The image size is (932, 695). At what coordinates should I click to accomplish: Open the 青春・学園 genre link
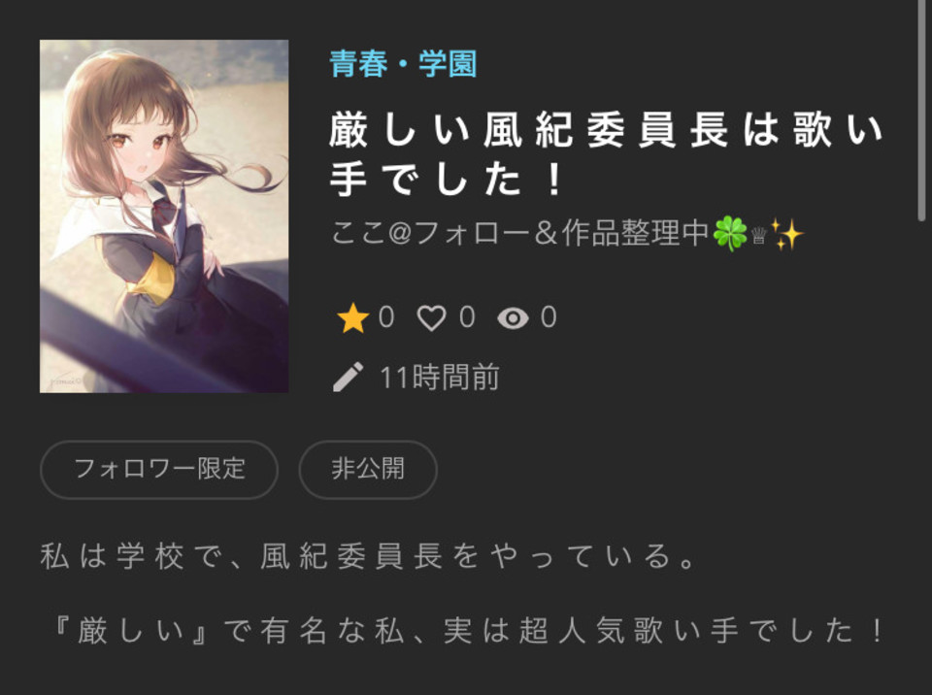coord(403,64)
